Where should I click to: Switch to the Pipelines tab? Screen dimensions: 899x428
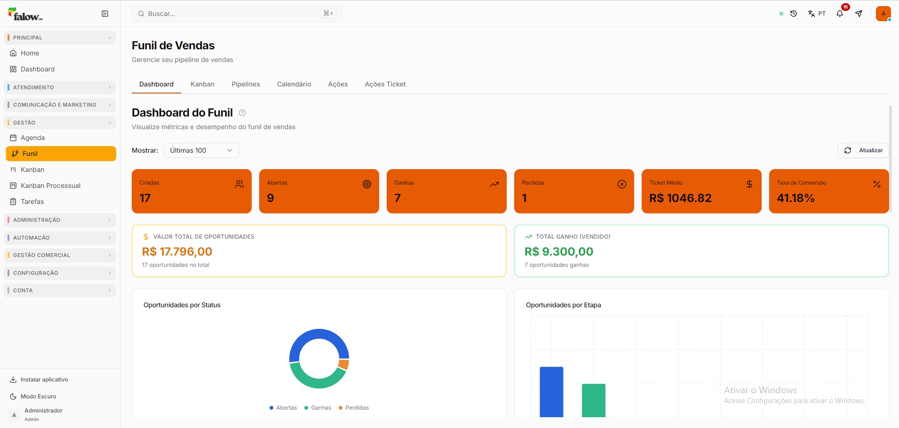tap(246, 84)
